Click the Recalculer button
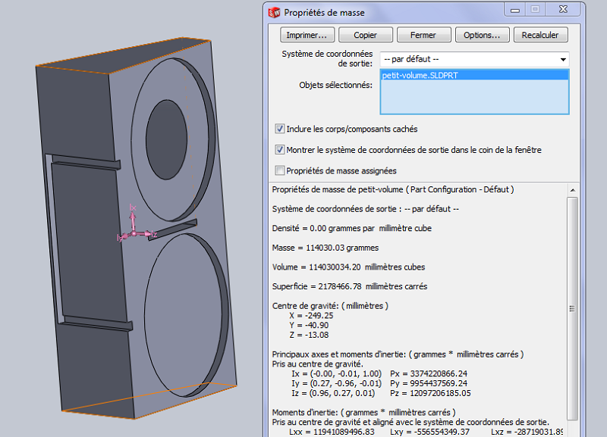607x437 pixels. (x=540, y=35)
